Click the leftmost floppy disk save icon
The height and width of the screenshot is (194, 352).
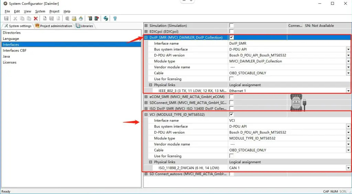6,19
